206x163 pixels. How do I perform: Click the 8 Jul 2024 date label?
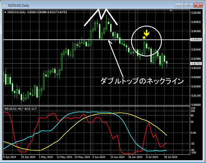click(x=152, y=157)
